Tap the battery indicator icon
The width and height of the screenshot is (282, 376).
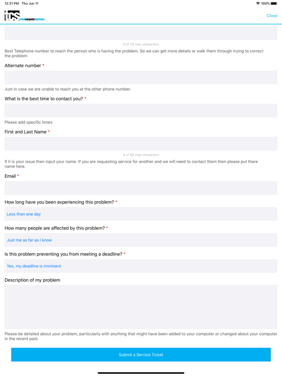pos(274,3)
